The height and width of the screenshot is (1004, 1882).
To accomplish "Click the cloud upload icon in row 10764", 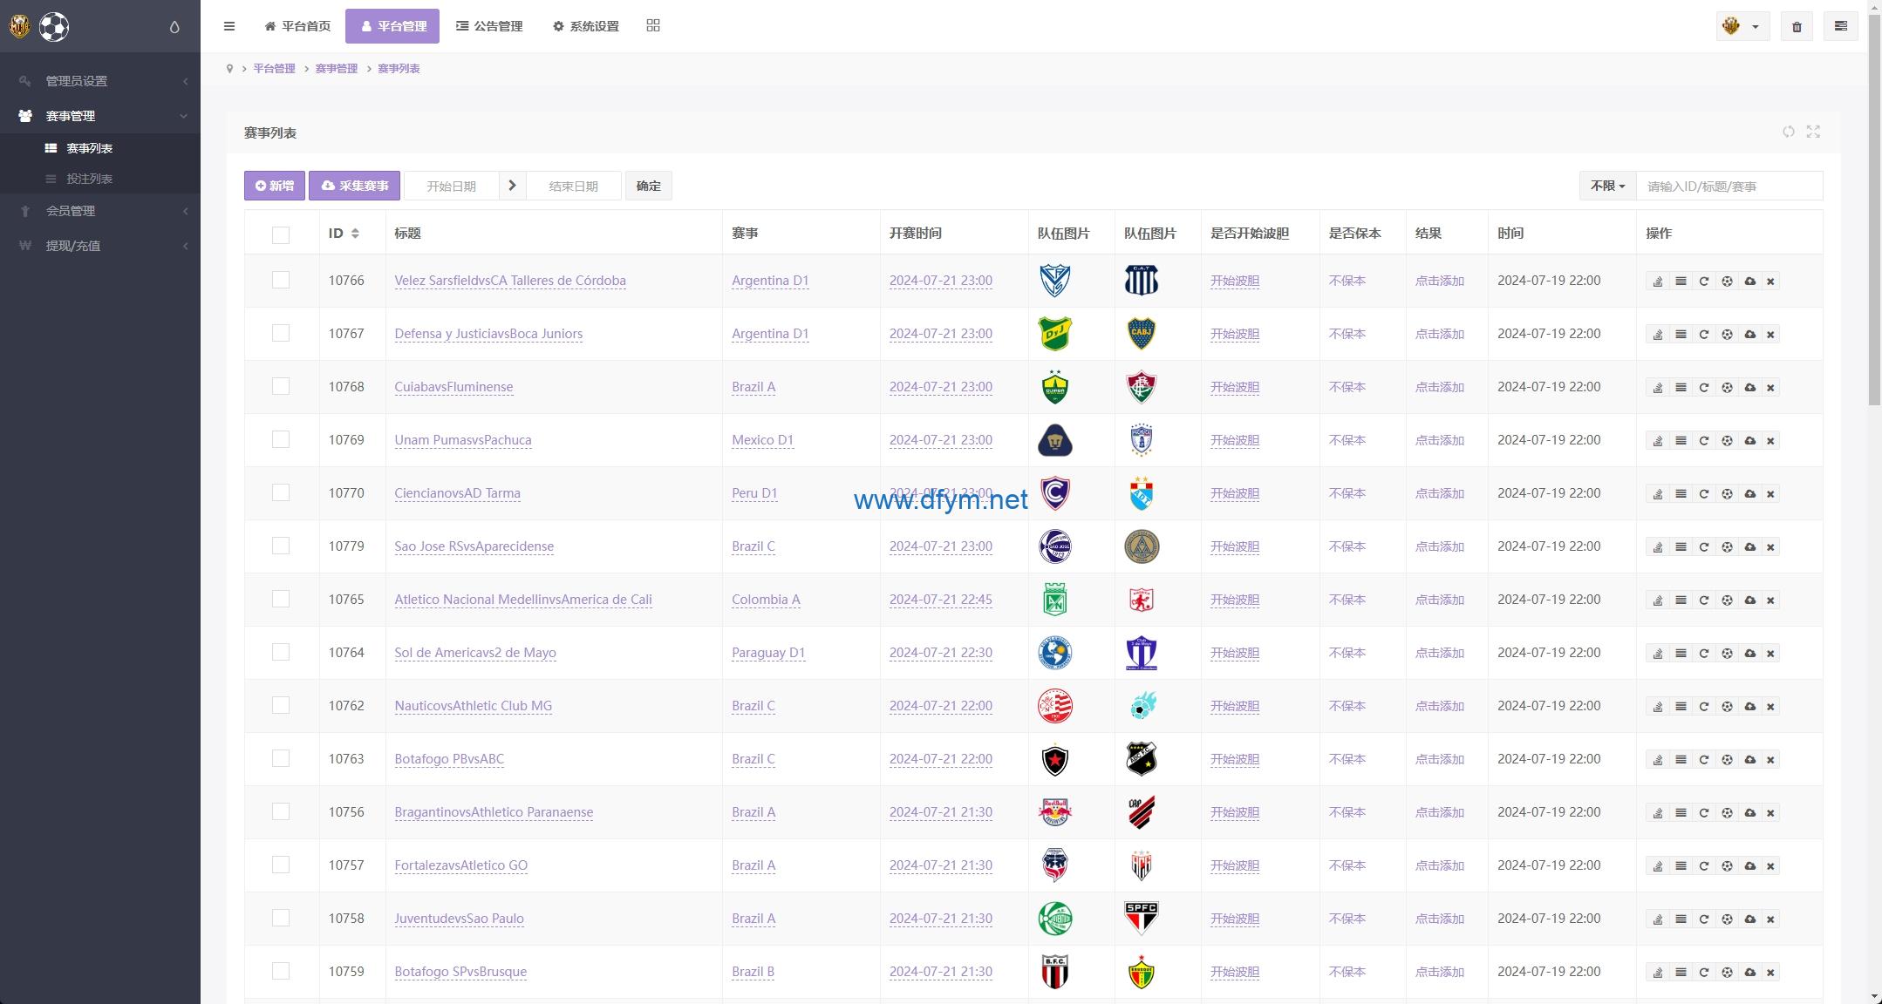I will click(x=1749, y=654).
